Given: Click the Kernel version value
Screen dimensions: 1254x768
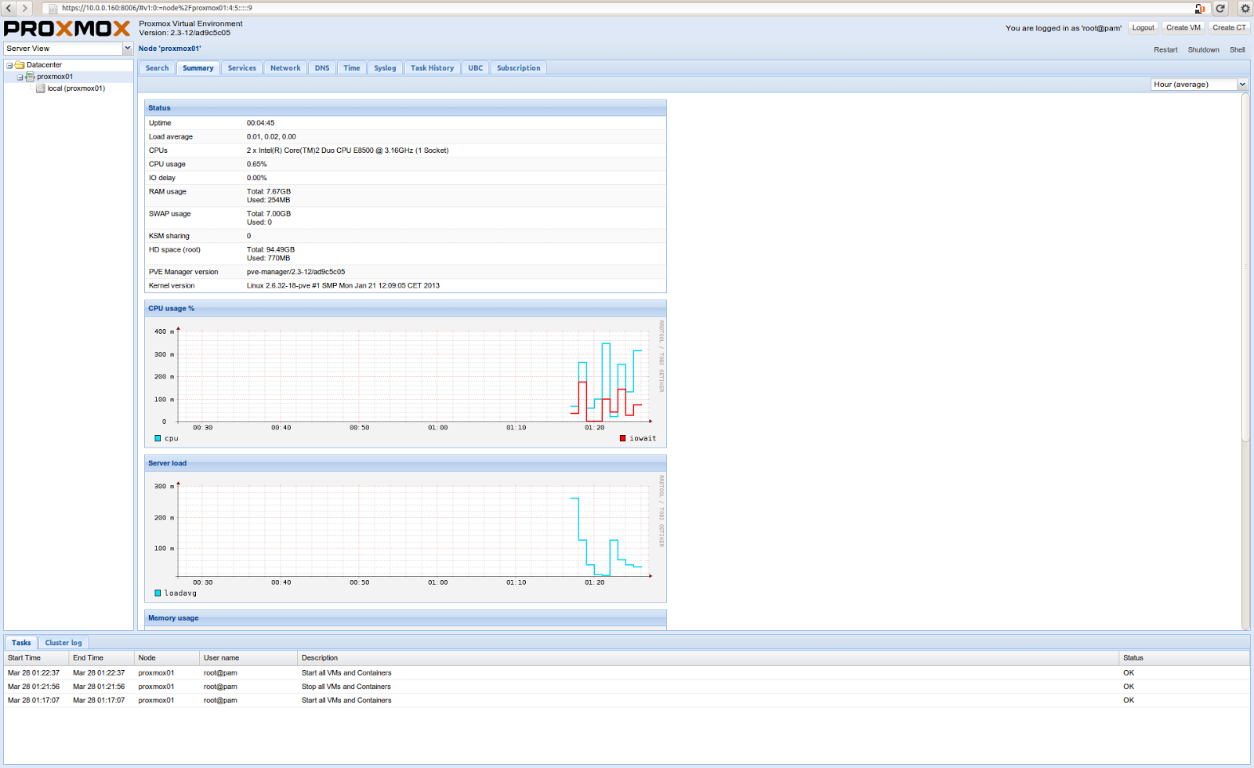Looking at the screenshot, I should coord(343,286).
